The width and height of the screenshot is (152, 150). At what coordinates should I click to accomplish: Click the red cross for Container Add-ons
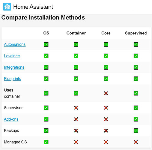pyautogui.click(x=76, y=119)
